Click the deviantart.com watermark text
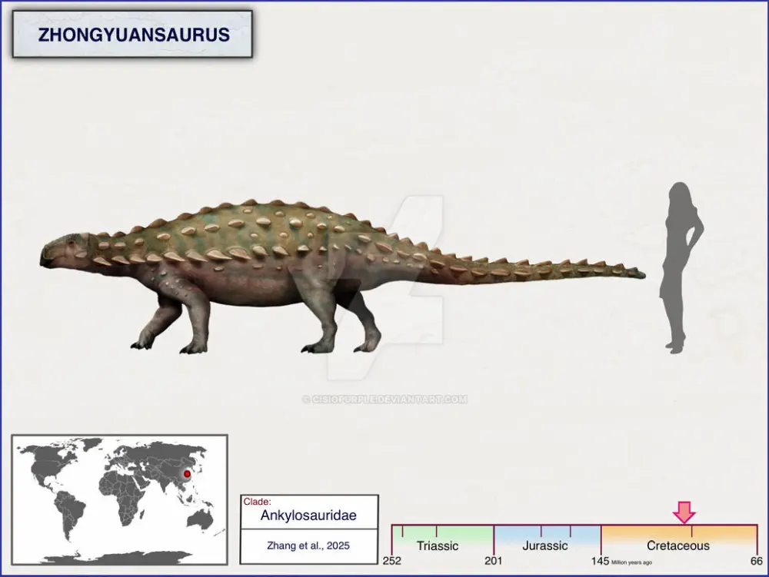 384,399
